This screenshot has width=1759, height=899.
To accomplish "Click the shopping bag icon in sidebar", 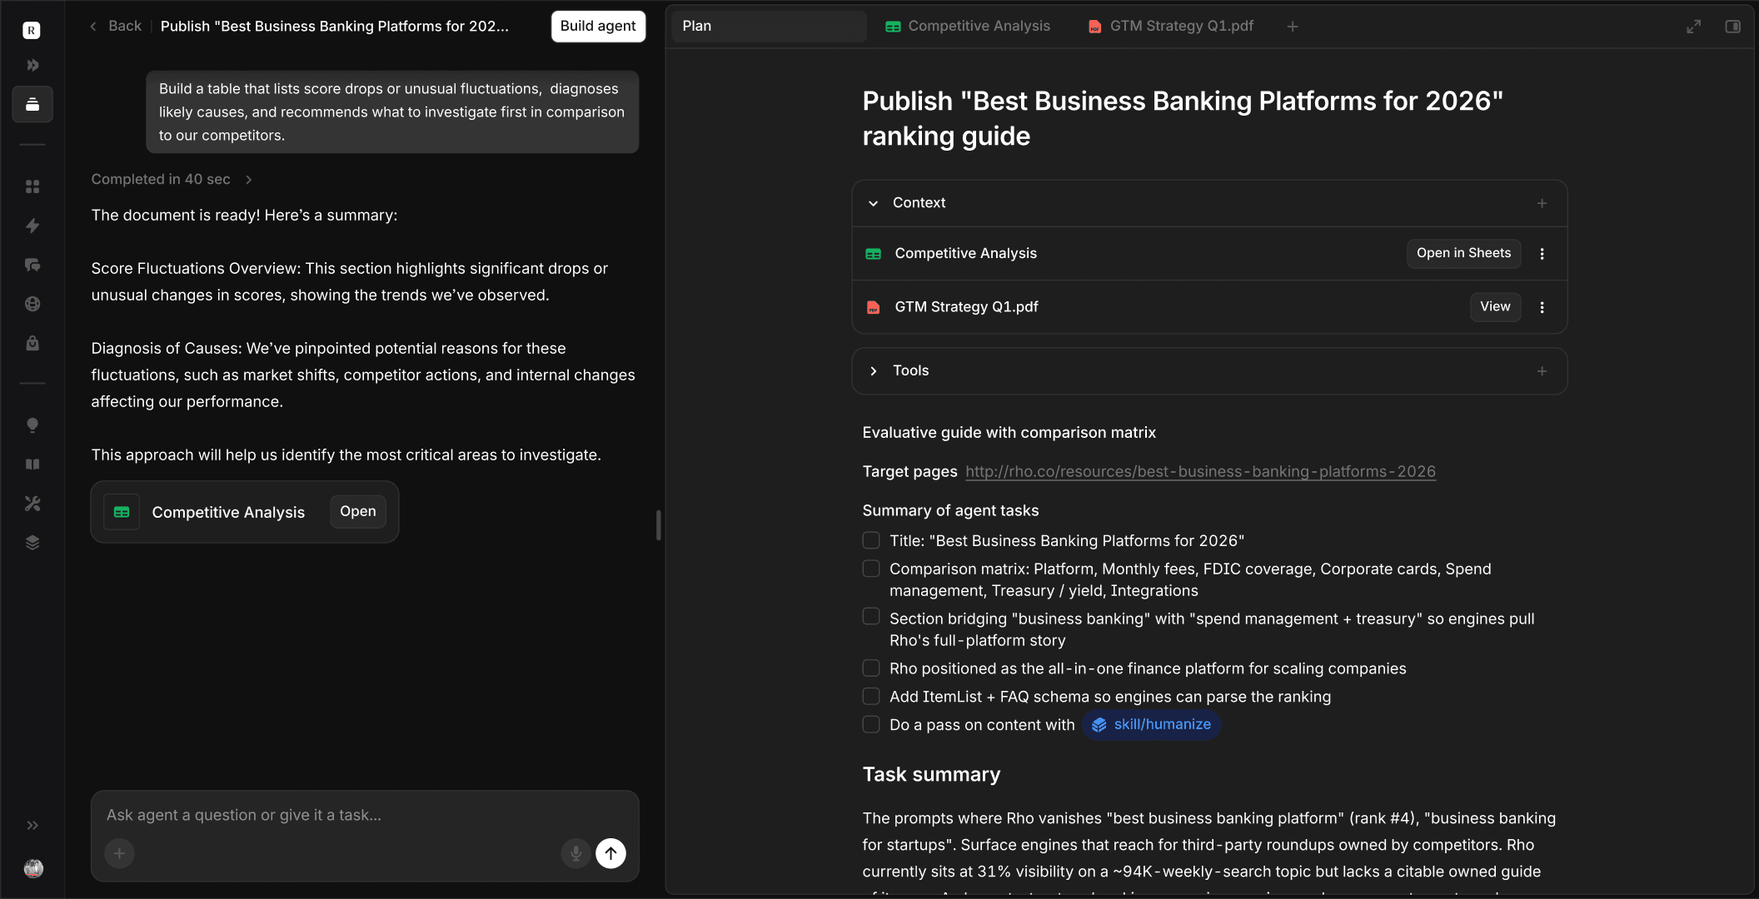I will (x=32, y=343).
